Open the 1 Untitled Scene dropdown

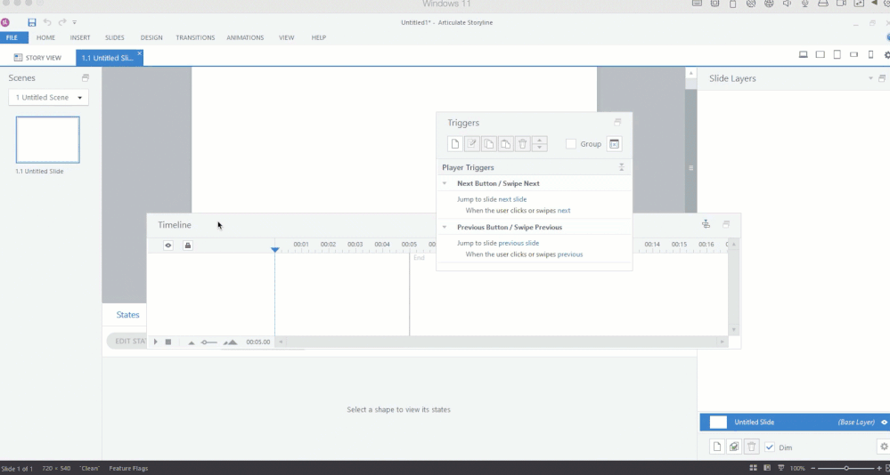(48, 98)
